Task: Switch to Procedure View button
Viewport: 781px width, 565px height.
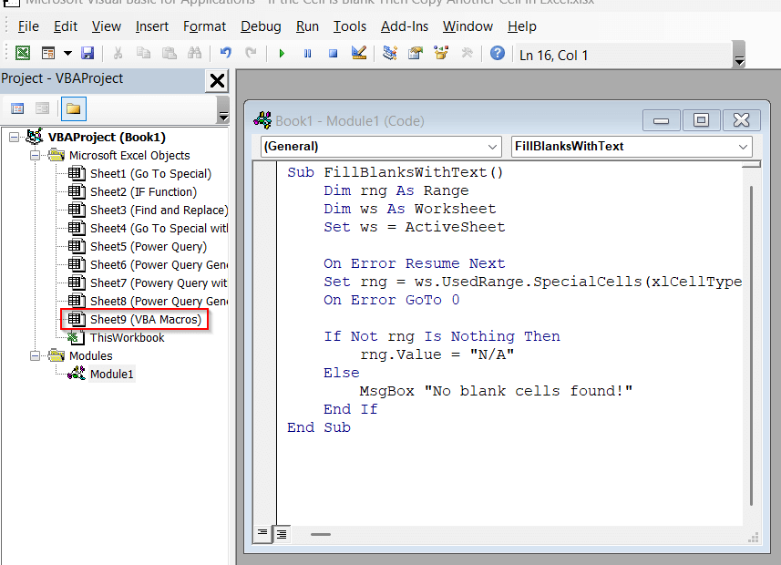Action: pyautogui.click(x=263, y=533)
